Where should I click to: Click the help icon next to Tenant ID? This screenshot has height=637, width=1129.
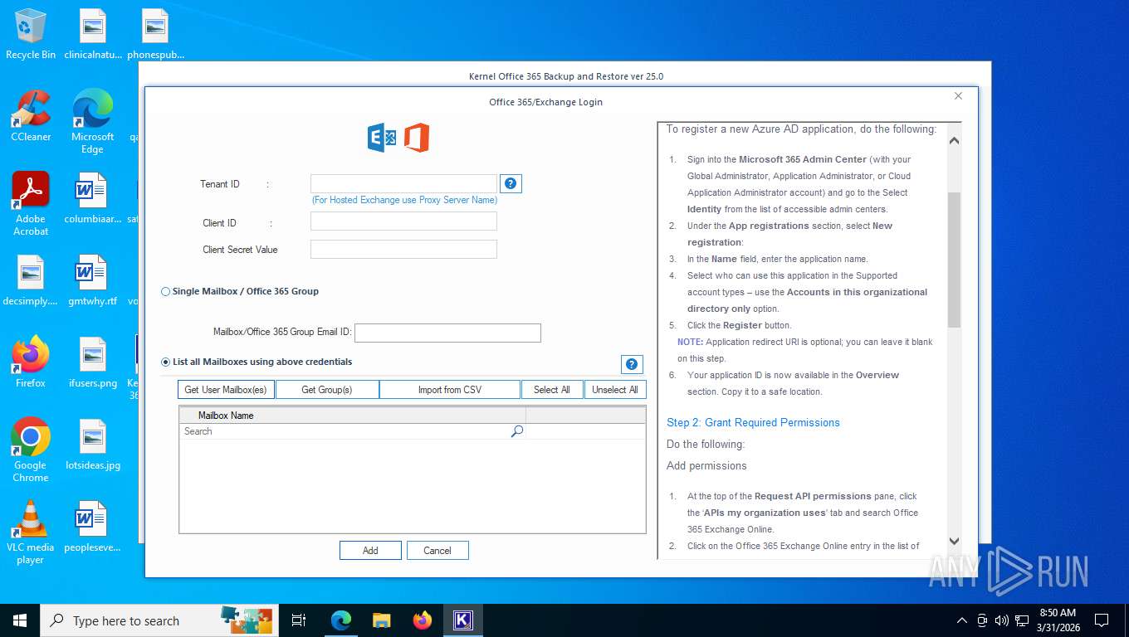click(511, 183)
